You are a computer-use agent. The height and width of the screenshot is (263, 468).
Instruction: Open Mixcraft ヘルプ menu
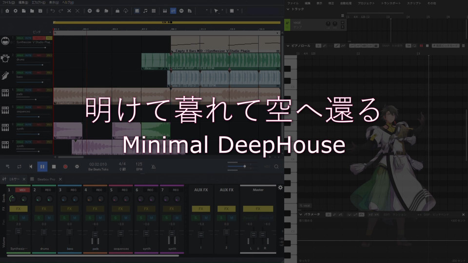pos(68,2)
